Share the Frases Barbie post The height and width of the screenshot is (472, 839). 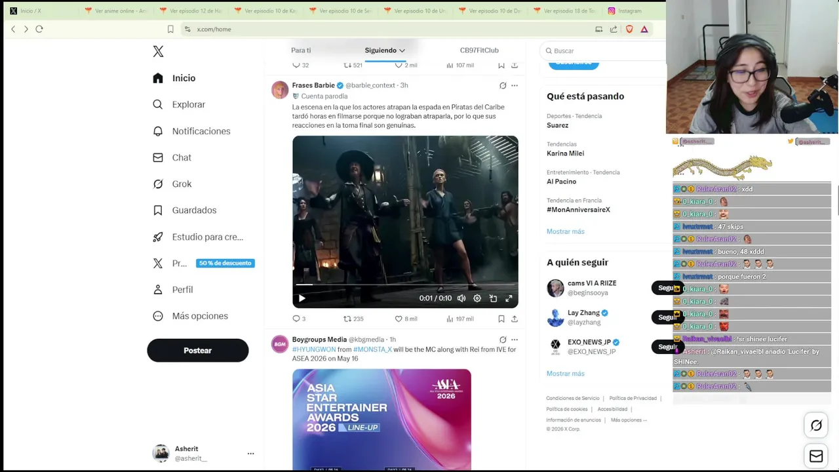515,319
